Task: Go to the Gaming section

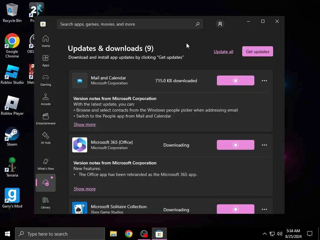Action: click(x=46, y=80)
